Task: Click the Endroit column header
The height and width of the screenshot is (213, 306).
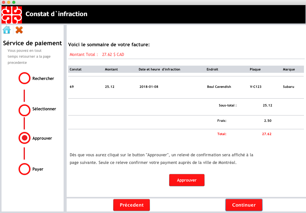Action: click(x=212, y=69)
